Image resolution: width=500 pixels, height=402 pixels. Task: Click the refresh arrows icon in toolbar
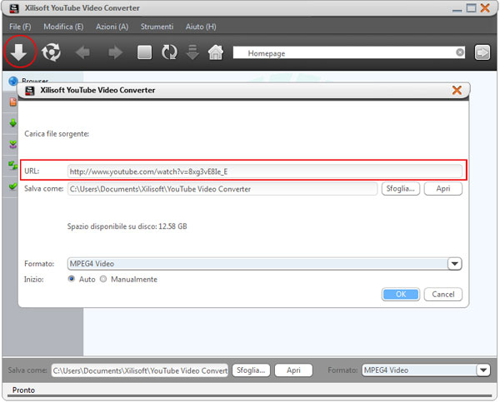click(169, 52)
